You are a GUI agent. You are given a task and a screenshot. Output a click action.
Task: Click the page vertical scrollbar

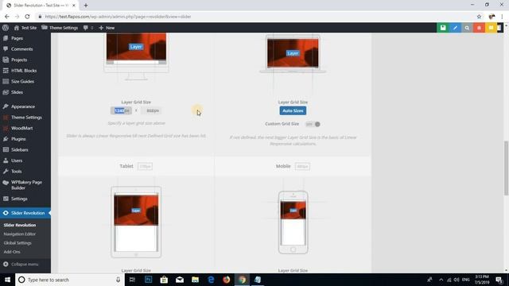pos(506,168)
